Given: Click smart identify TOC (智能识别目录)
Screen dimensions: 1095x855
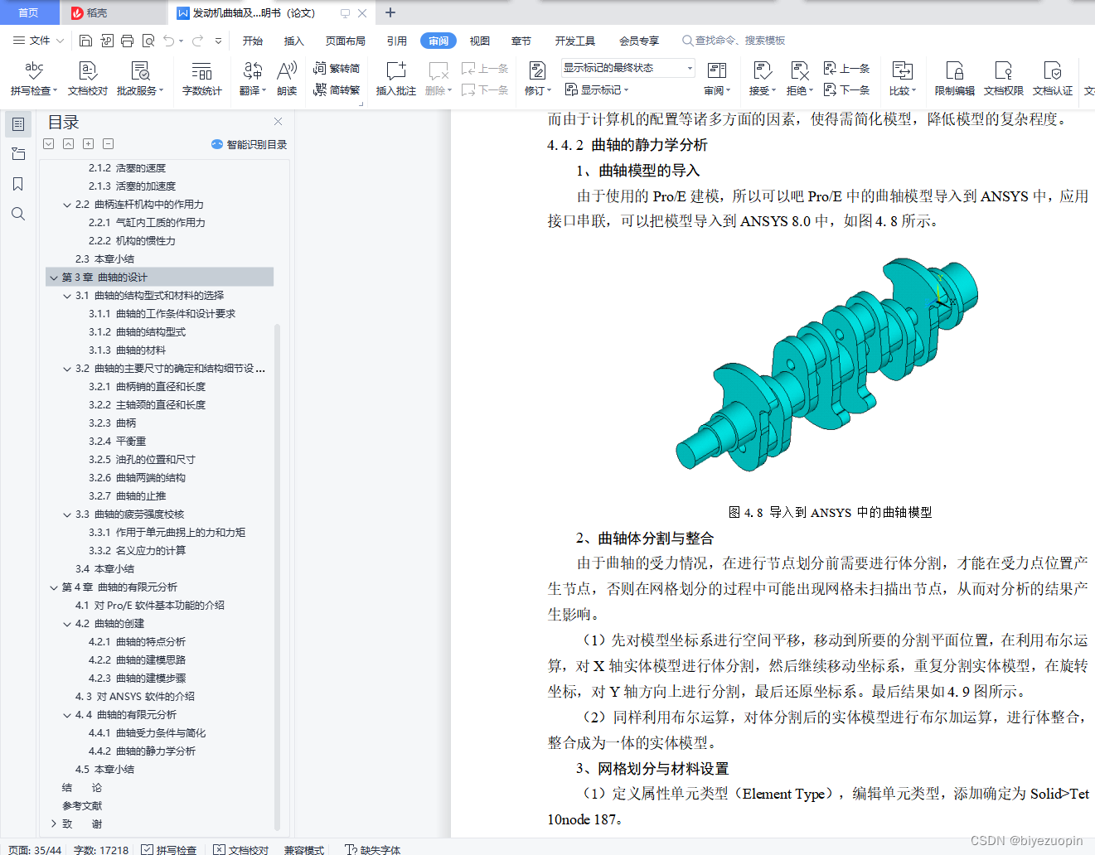Looking at the screenshot, I should (x=250, y=144).
